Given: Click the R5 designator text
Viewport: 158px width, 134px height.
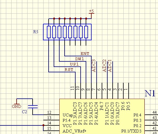Looking at the screenshot, I should [36, 32].
